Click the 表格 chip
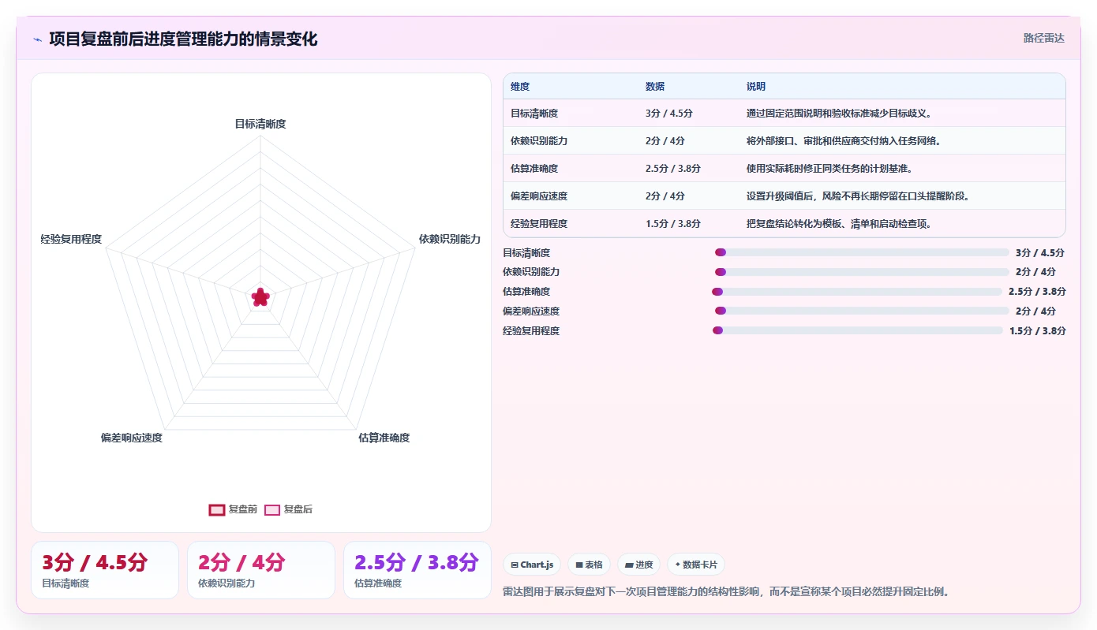1097x630 pixels. [589, 565]
